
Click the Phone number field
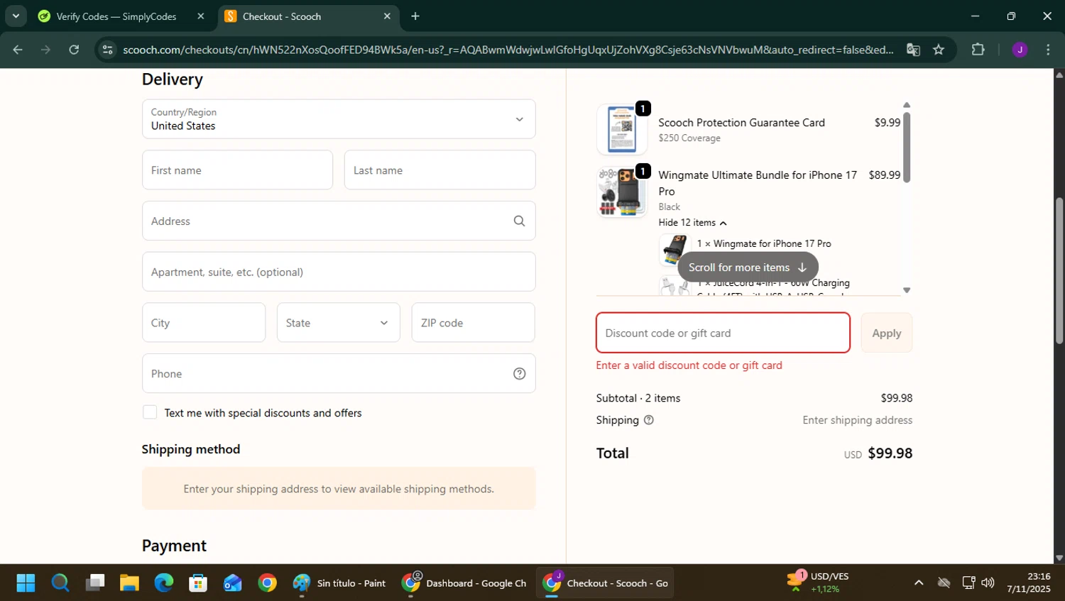[339, 374]
